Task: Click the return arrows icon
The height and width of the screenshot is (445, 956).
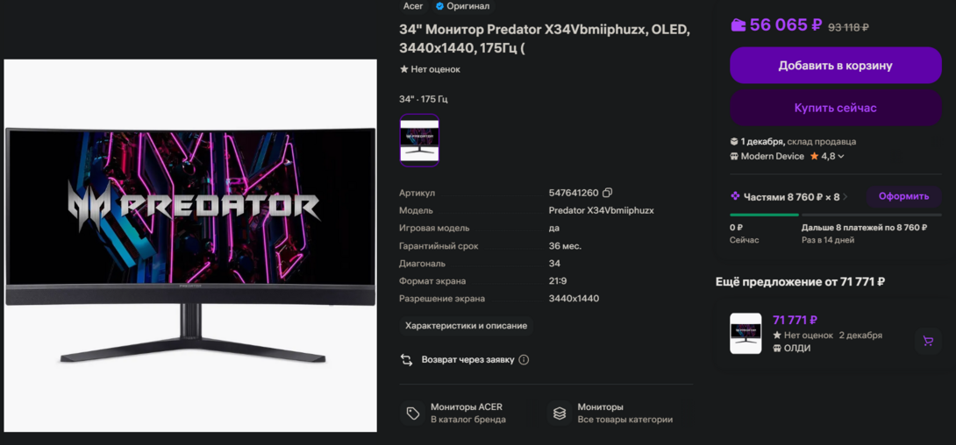Action: [x=407, y=360]
